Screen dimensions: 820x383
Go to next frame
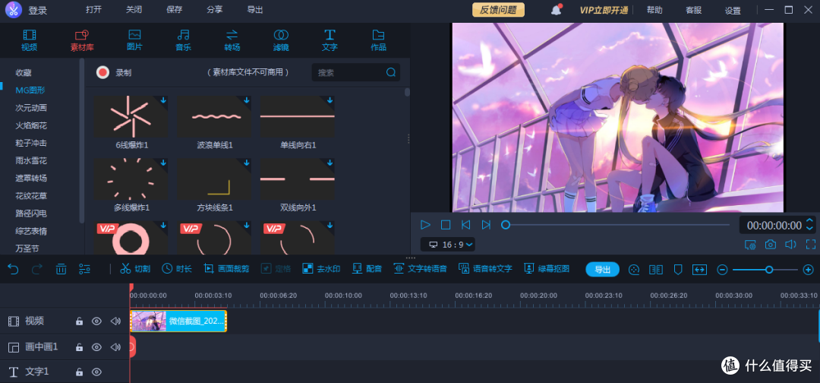[x=486, y=225]
